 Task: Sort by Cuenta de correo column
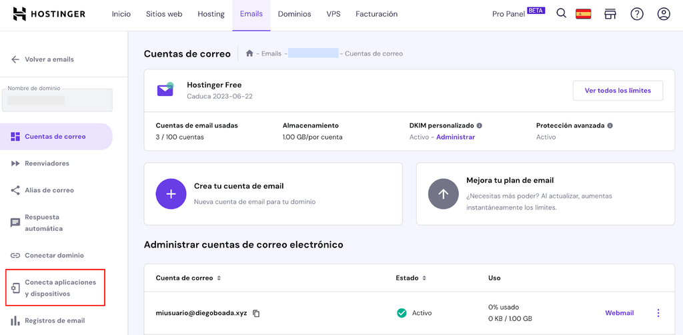pyautogui.click(x=219, y=278)
